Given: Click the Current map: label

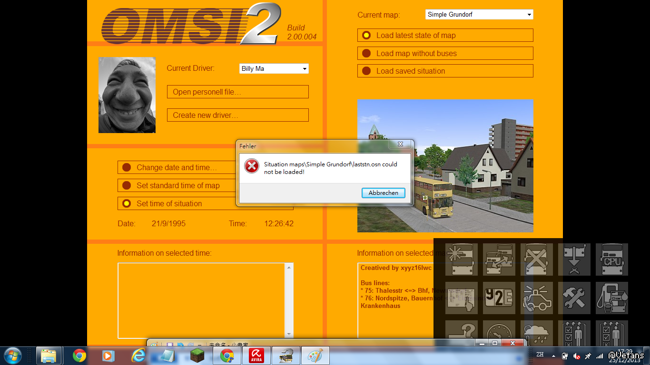Looking at the screenshot, I should pos(379,15).
